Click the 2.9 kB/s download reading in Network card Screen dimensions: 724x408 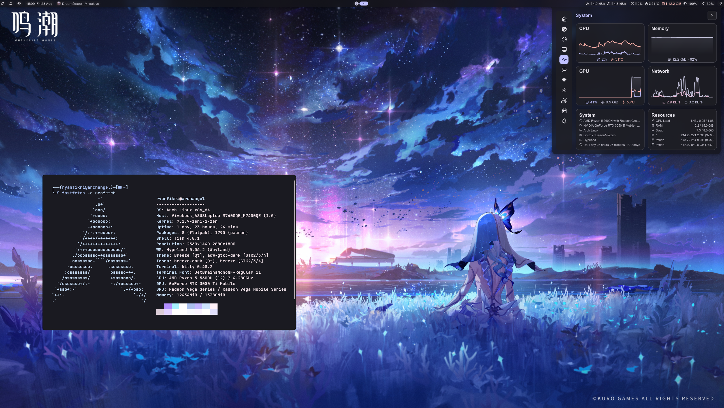click(x=671, y=102)
